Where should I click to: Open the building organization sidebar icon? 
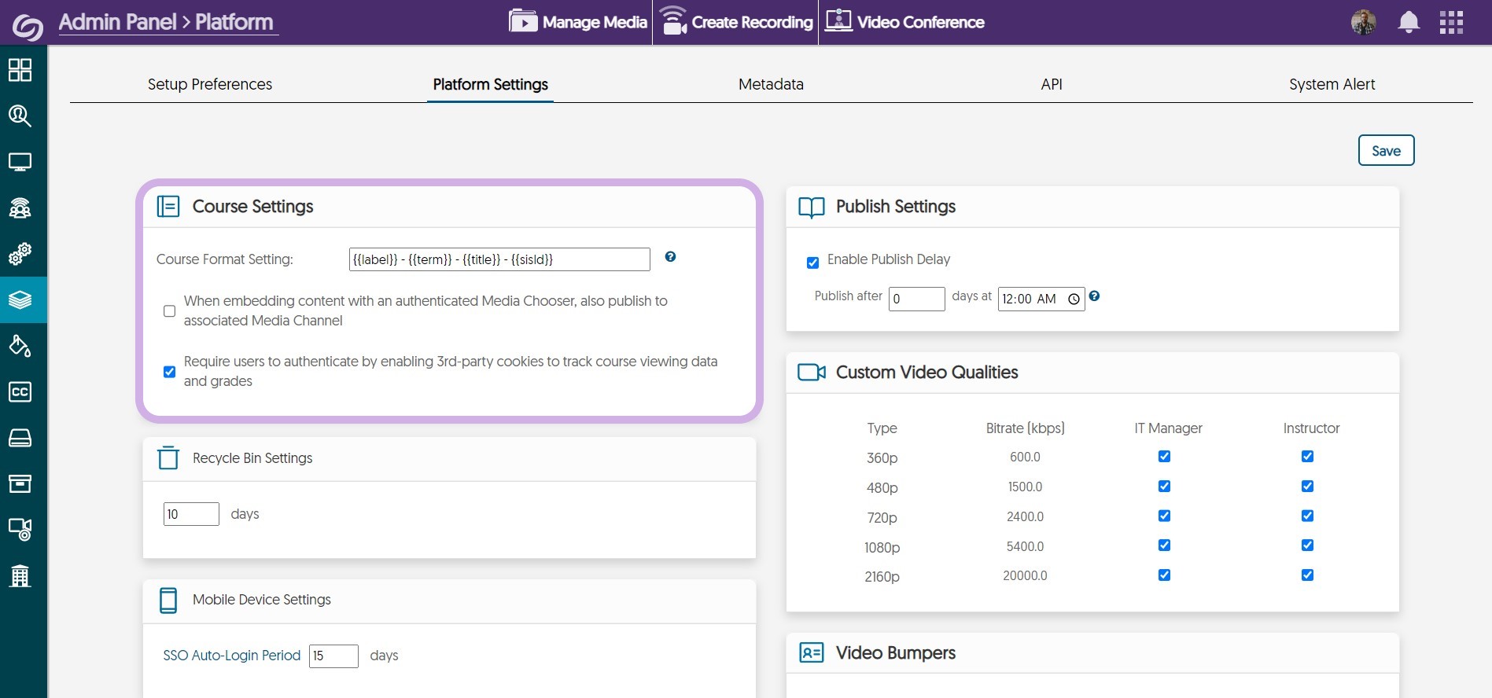(x=20, y=576)
